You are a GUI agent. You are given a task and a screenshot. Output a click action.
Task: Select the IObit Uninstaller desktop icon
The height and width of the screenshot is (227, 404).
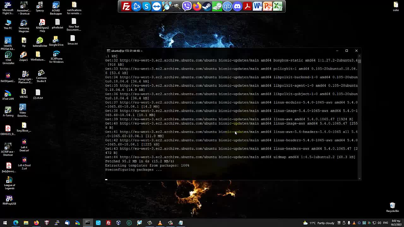click(x=8, y=58)
